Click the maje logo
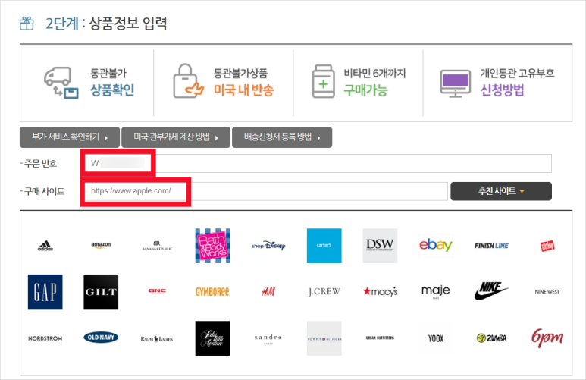Screen dimensions: 586x380 [436, 291]
